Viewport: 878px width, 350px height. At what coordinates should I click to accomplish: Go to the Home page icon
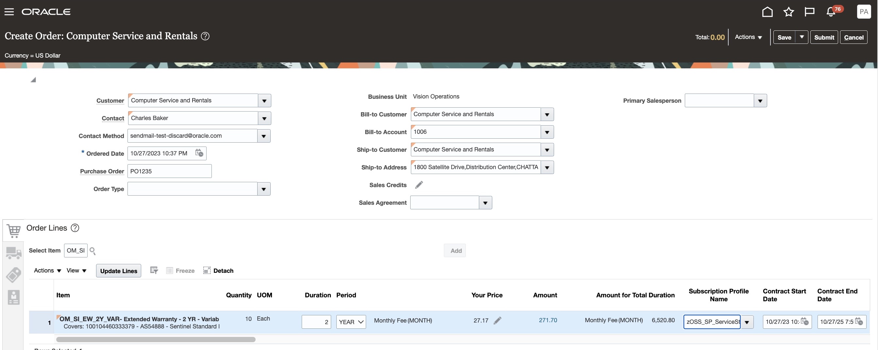coord(767,12)
